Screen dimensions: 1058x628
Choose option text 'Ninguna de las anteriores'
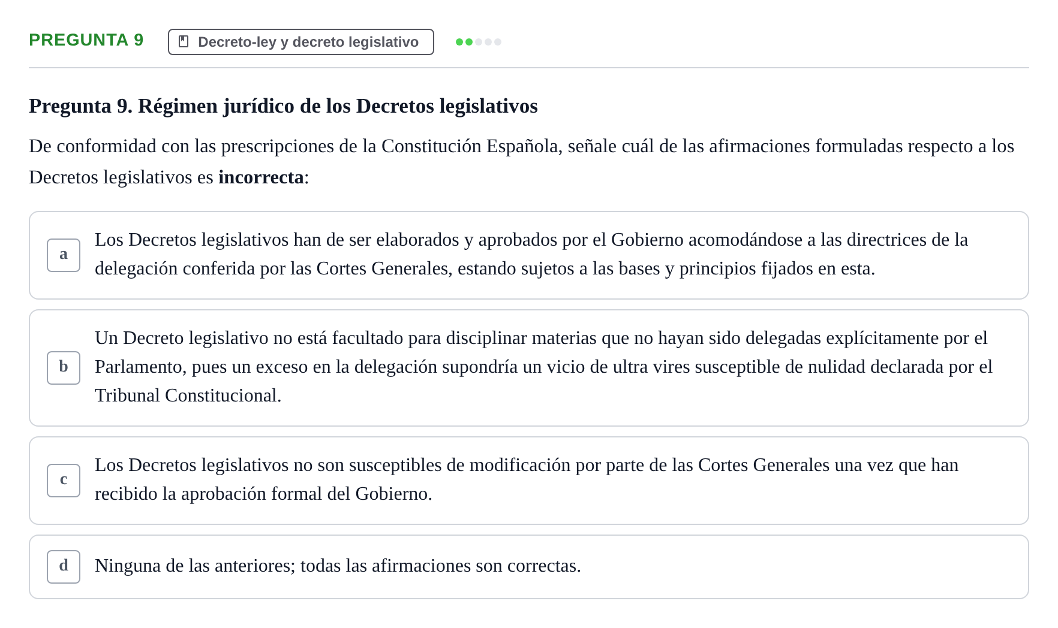tap(338, 566)
